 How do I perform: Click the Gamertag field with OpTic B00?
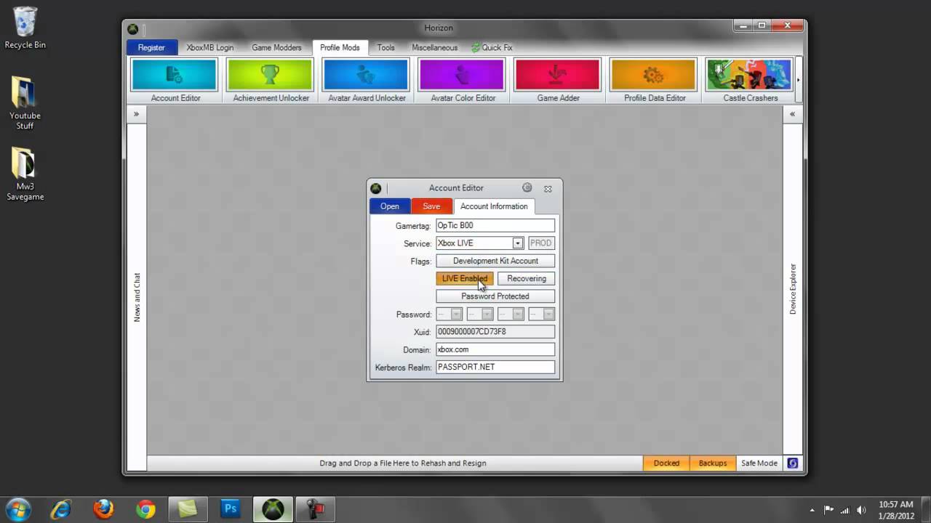(495, 225)
